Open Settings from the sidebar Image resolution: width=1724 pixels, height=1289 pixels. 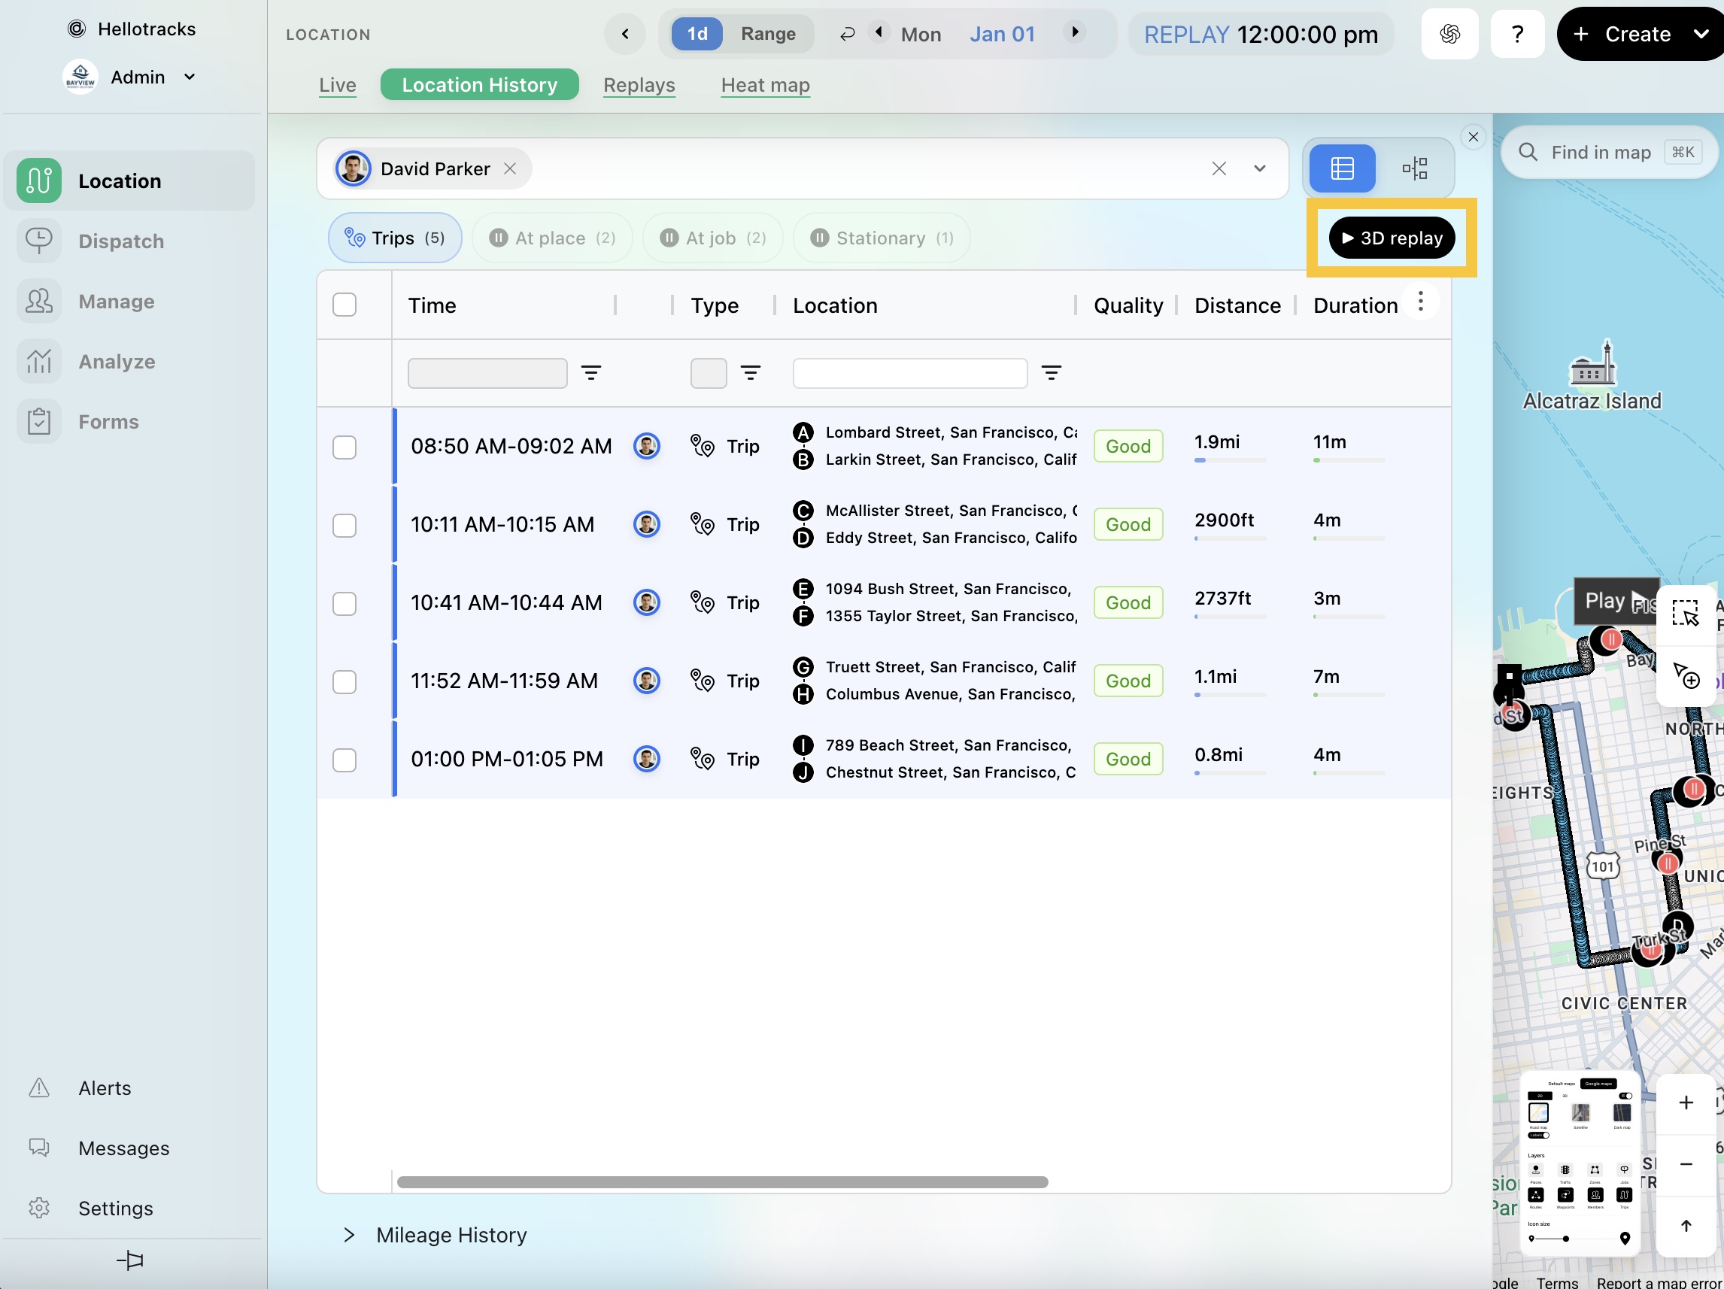(115, 1207)
